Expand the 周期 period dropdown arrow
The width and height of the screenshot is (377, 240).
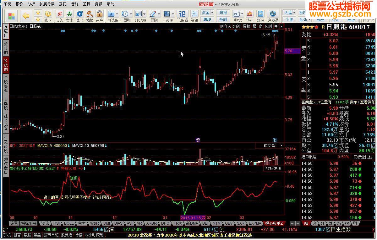point(131,14)
